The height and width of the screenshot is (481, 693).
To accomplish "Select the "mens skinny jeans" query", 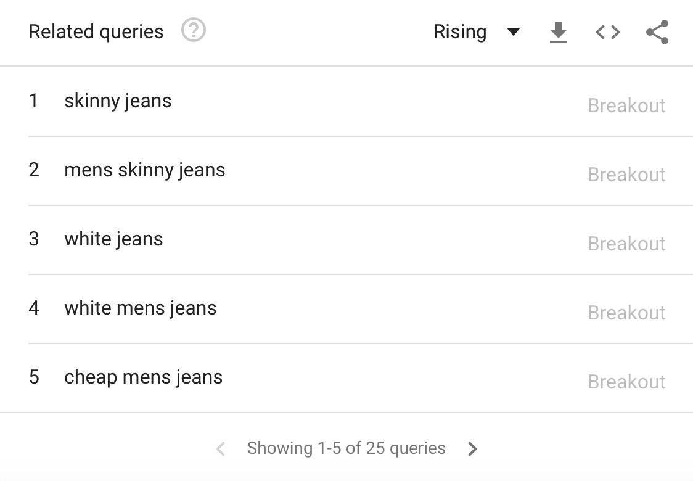I will pyautogui.click(x=144, y=170).
